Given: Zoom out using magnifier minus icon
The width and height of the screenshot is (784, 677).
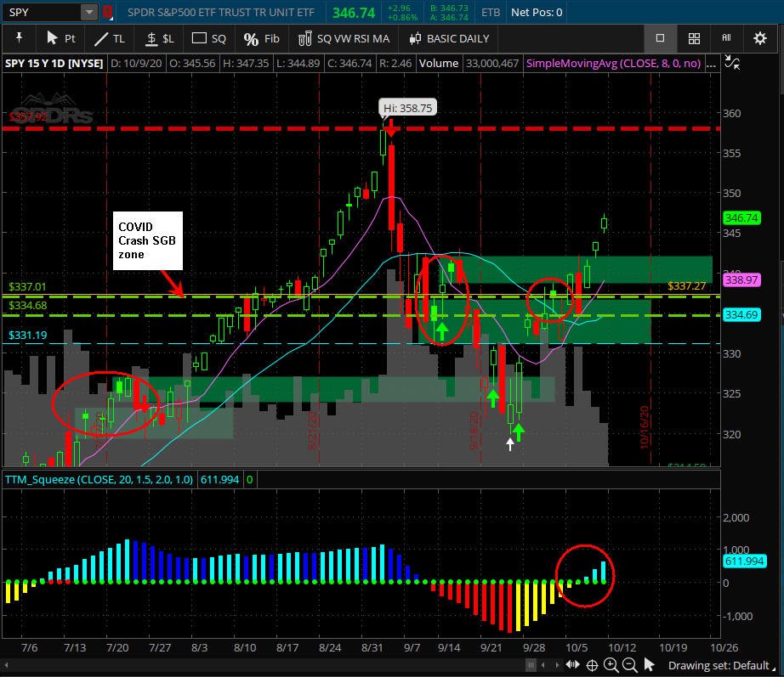Looking at the screenshot, I should point(629,665).
